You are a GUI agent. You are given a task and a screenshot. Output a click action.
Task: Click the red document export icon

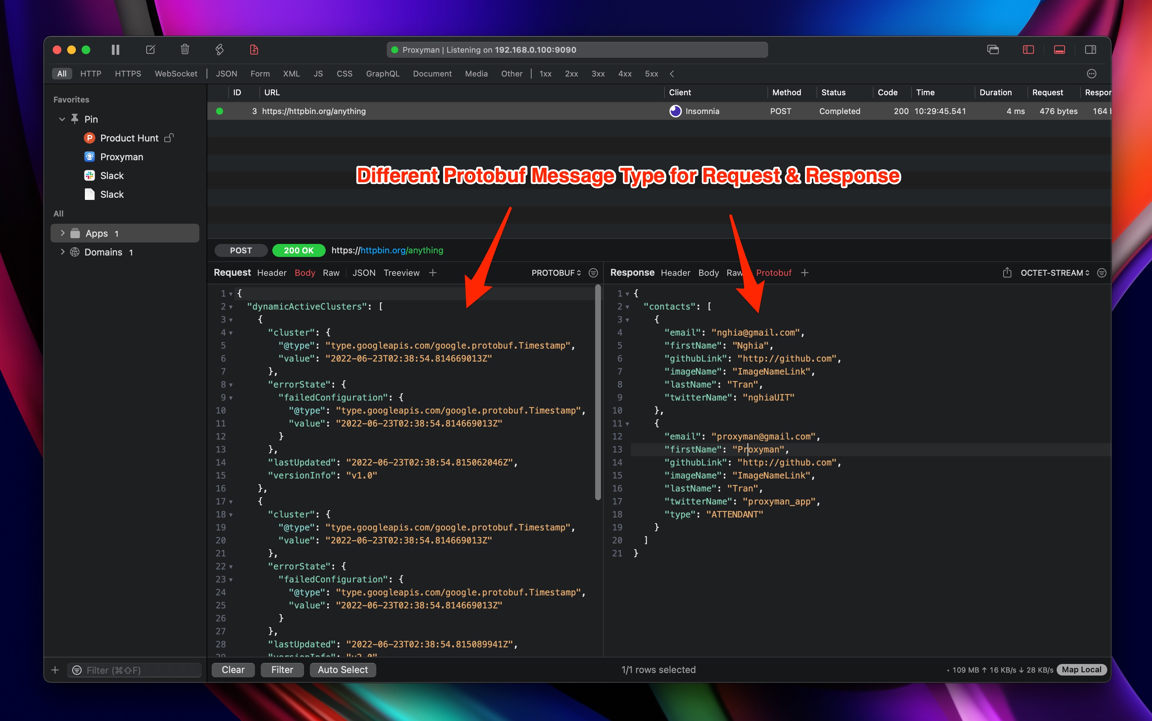(254, 49)
